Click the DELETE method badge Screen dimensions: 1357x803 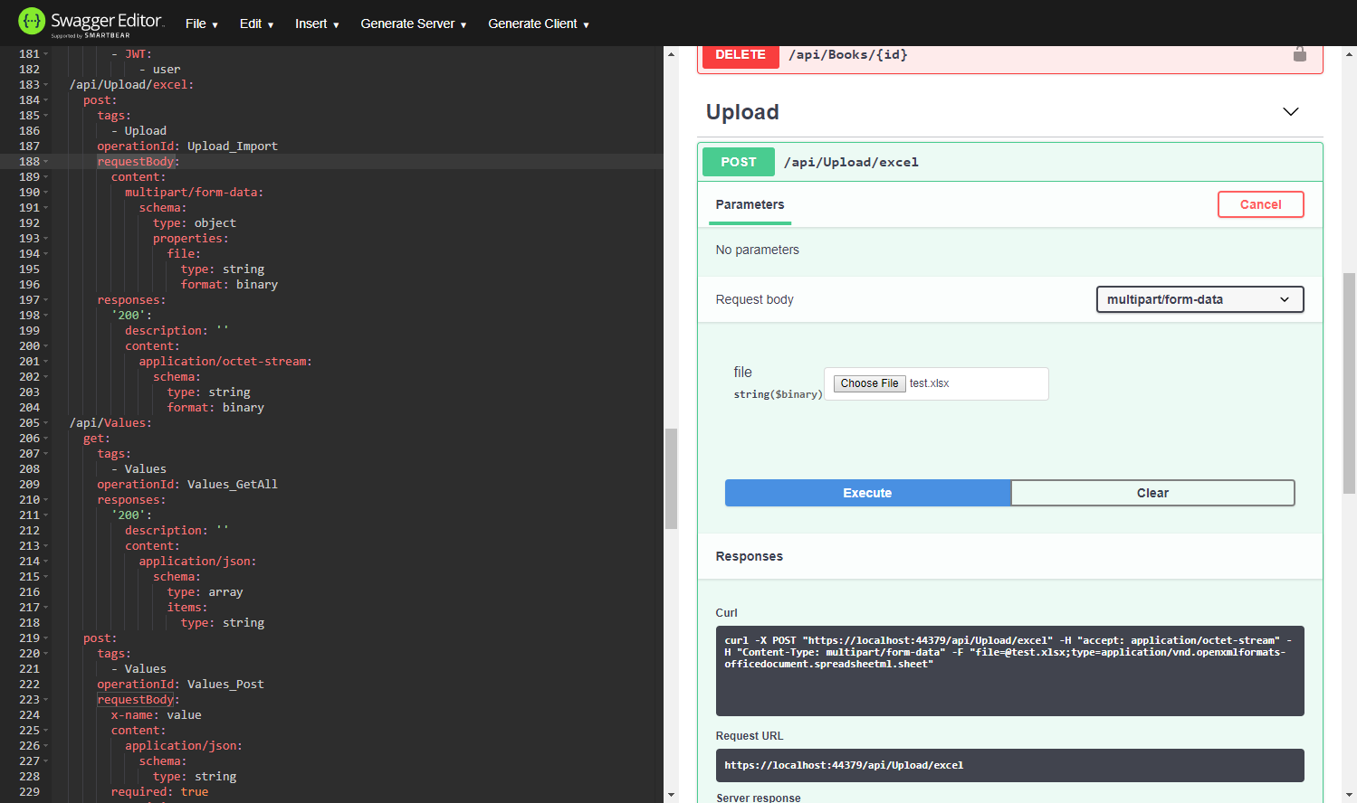(x=741, y=56)
